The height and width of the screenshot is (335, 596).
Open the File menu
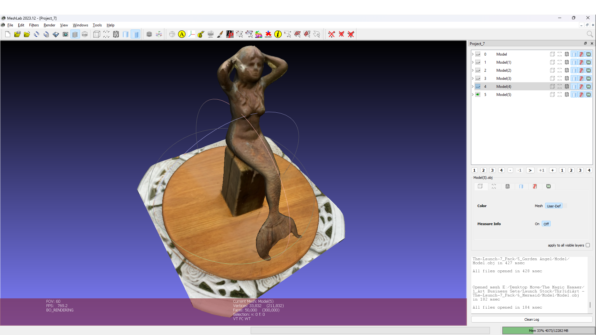[x=10, y=25]
